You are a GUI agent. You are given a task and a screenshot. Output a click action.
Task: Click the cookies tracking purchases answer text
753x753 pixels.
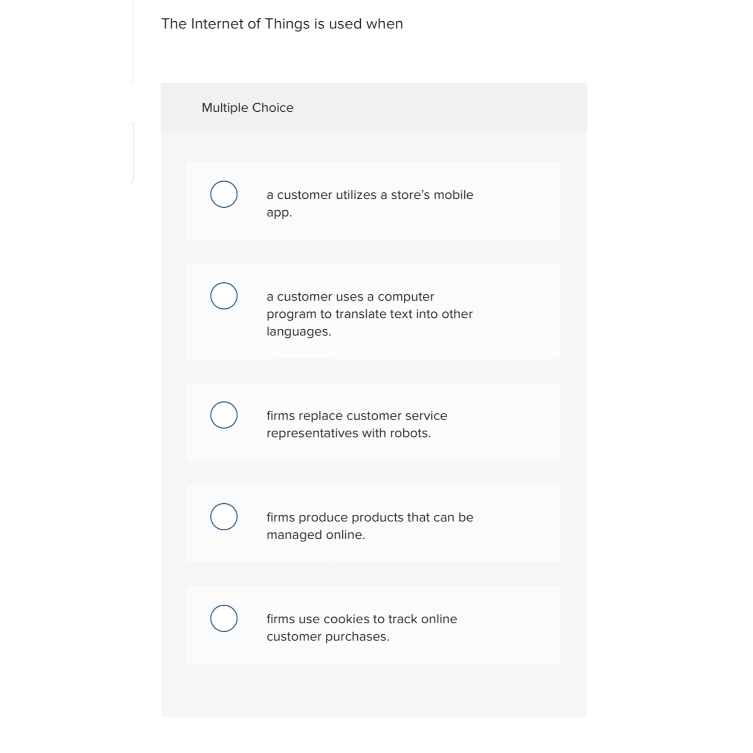click(362, 628)
